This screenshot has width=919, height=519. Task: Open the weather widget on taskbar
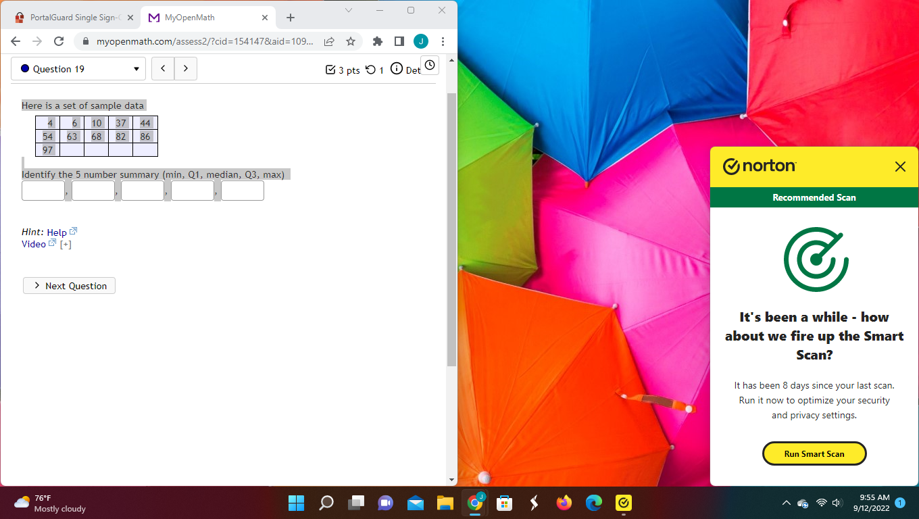[51, 503]
